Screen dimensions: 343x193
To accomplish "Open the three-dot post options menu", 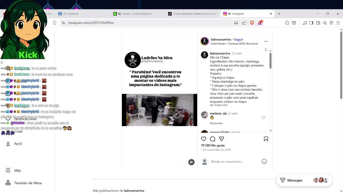I will (266, 41).
